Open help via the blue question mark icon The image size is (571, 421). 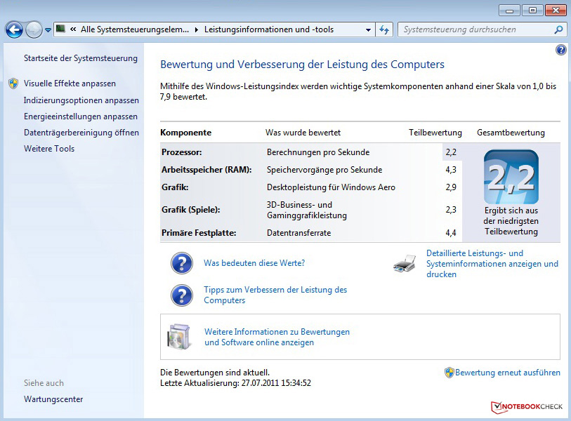pos(560,50)
